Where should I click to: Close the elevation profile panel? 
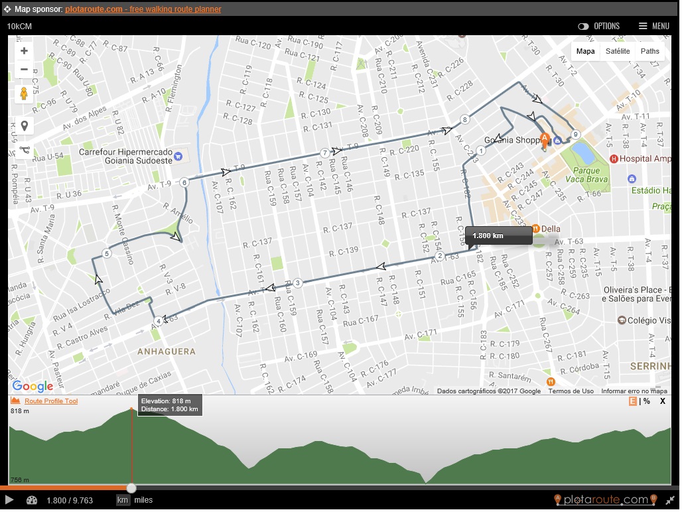coord(662,401)
